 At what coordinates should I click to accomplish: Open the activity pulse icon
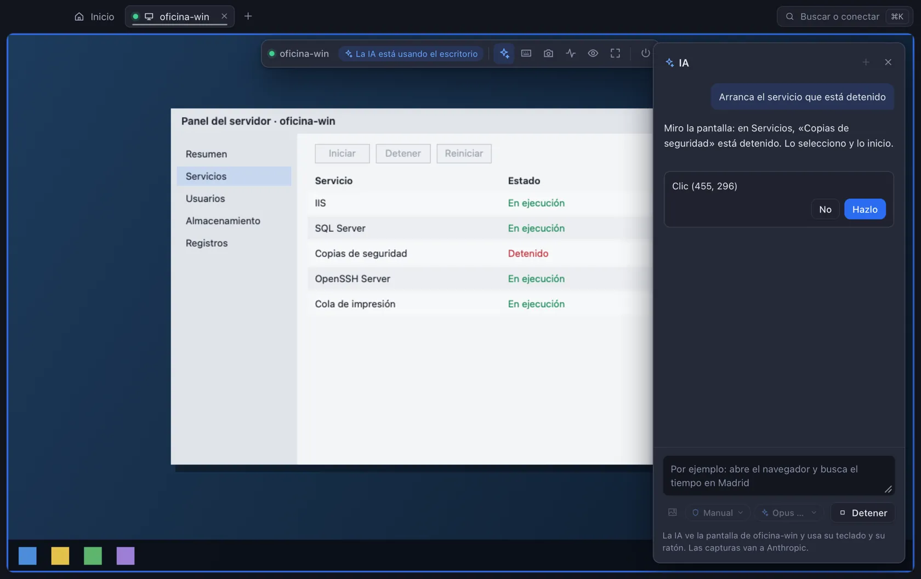[x=571, y=53]
